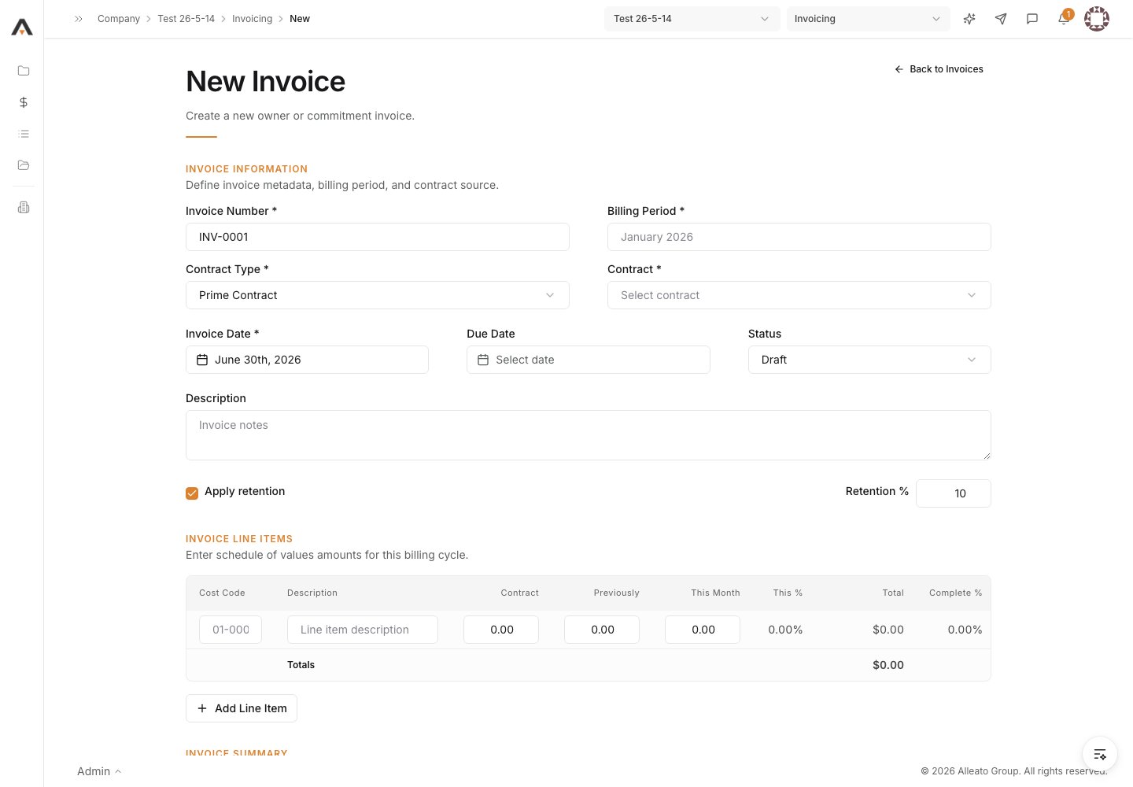This screenshot has height=787, width=1133.
Task: Pick Invoice Date June 30th, 2026
Action: point(307,360)
